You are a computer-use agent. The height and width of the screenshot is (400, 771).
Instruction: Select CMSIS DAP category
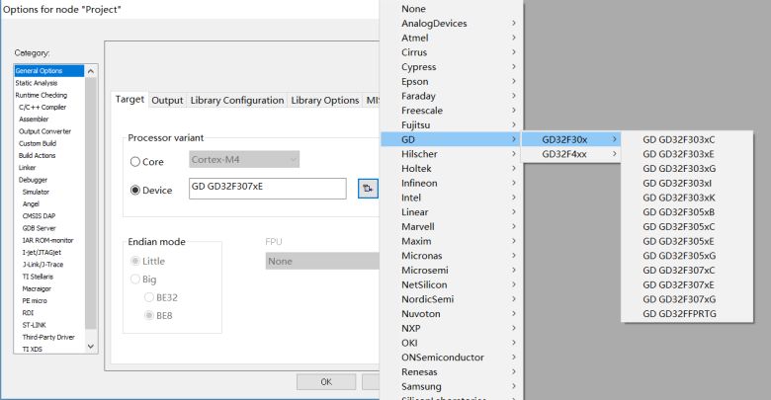[x=48, y=215]
